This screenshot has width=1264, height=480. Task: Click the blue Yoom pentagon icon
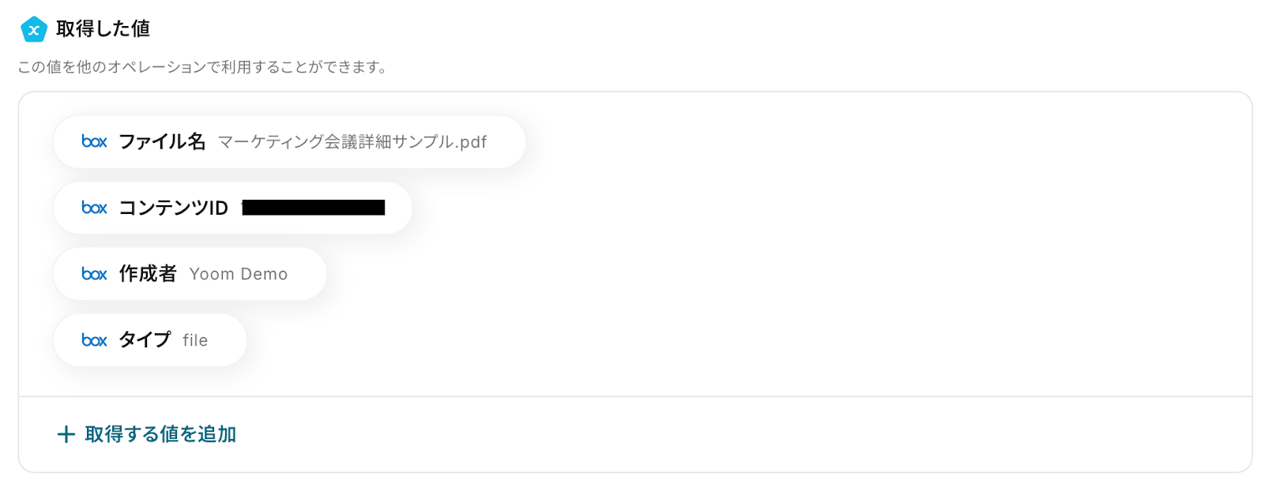click(x=33, y=30)
